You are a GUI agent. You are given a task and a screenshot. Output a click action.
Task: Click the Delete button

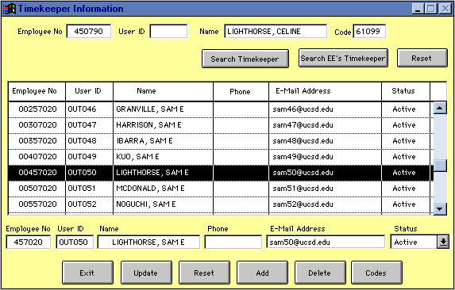320,273
